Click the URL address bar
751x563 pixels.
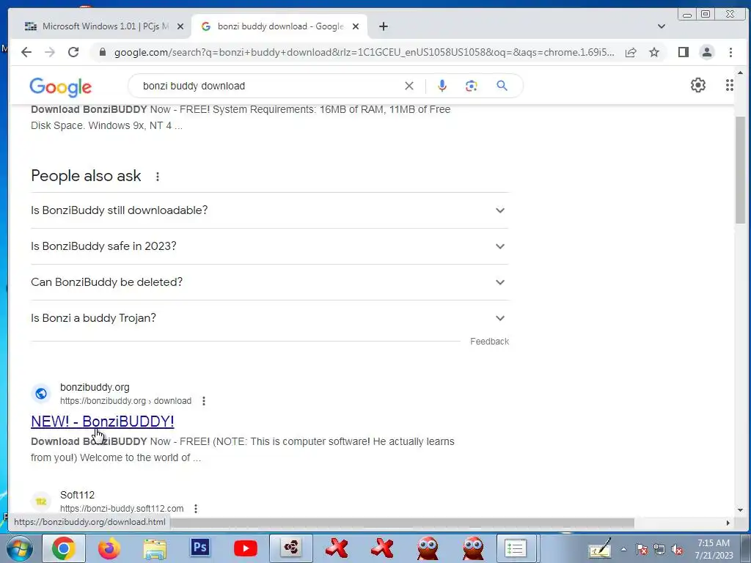pyautogui.click(x=364, y=52)
